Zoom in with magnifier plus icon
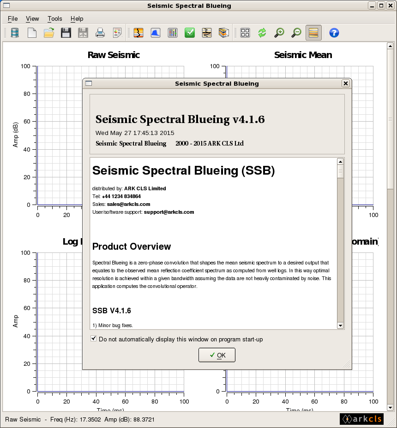This screenshot has height=428, width=397. [x=279, y=33]
